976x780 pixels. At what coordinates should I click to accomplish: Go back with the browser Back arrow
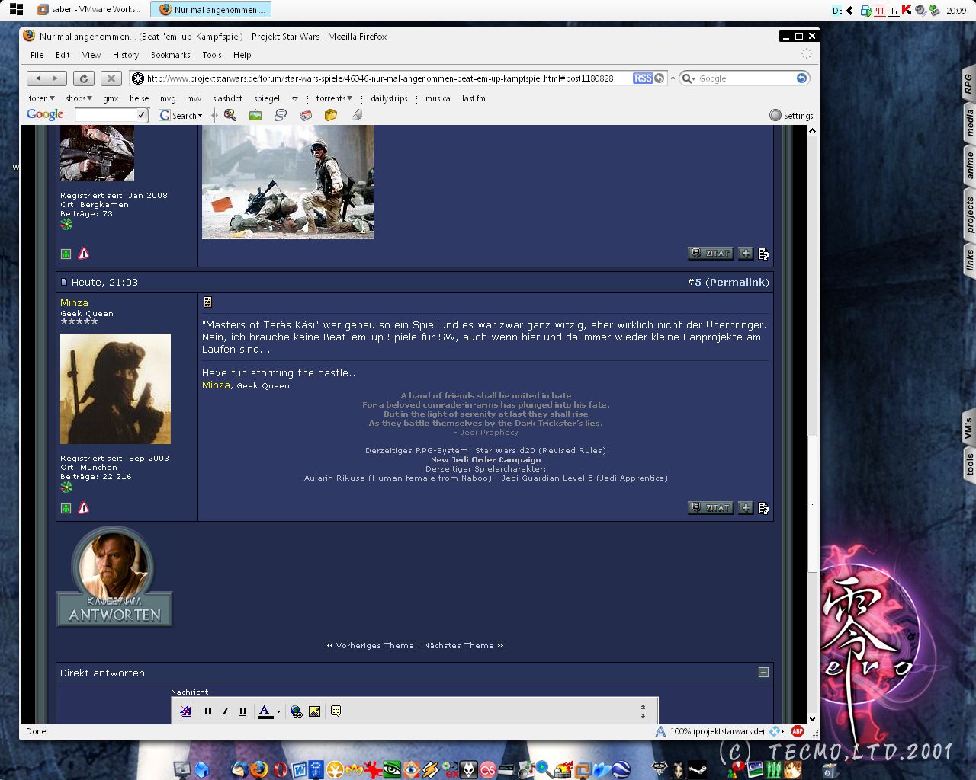pos(37,78)
